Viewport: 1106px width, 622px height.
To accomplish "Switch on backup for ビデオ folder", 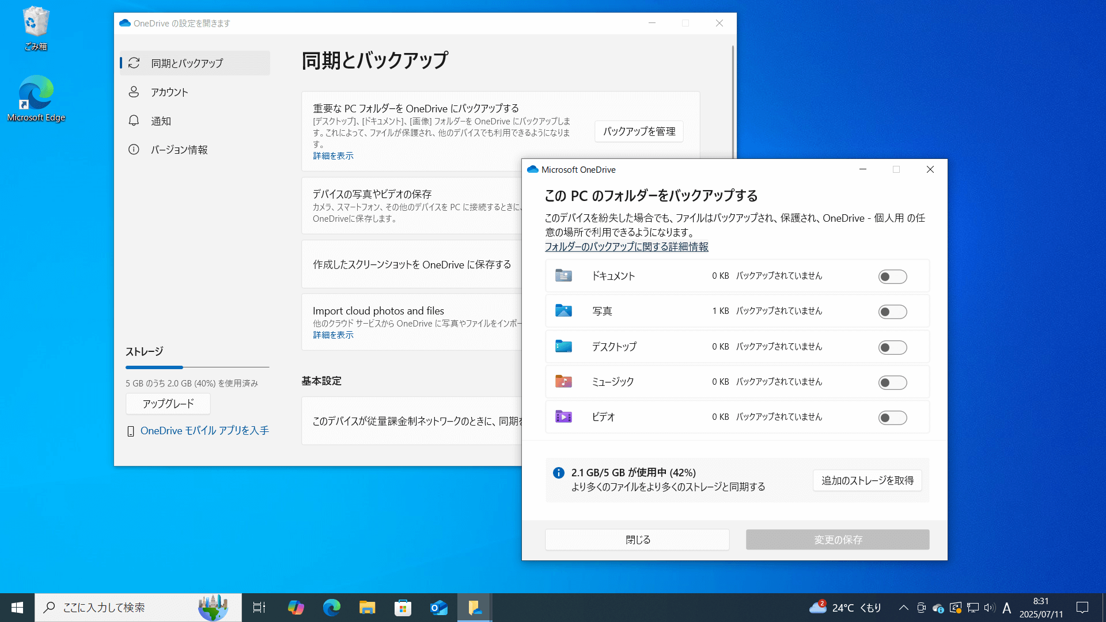I will [x=892, y=418].
